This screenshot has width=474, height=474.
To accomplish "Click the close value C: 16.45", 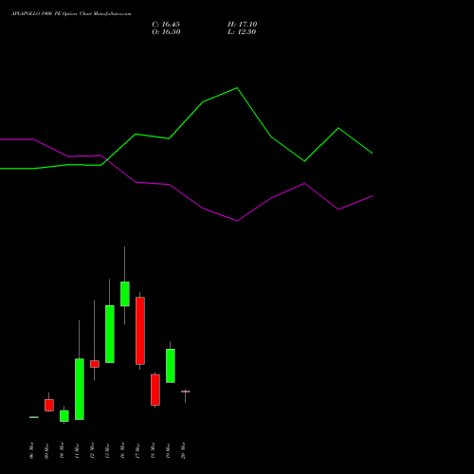I will [x=166, y=25].
